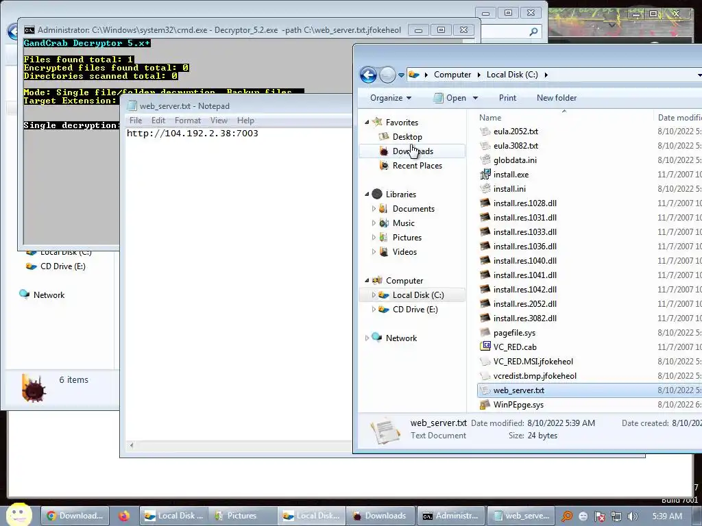
Task: Sort files by Date modified column header
Action: coord(679,118)
